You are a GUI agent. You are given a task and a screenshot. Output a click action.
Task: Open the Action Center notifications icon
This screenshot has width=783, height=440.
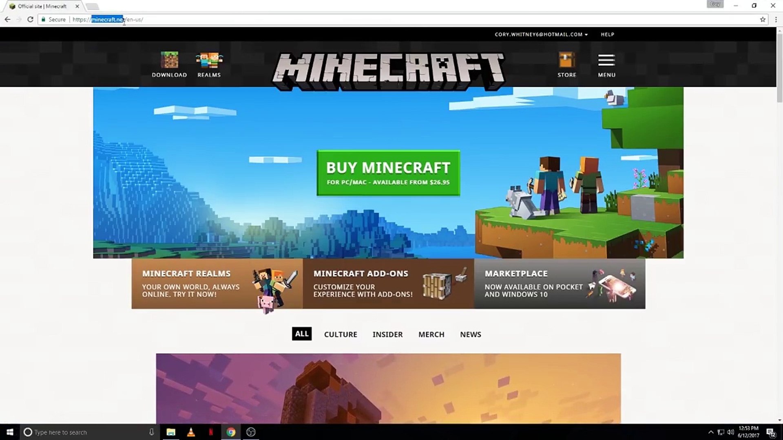click(770, 432)
